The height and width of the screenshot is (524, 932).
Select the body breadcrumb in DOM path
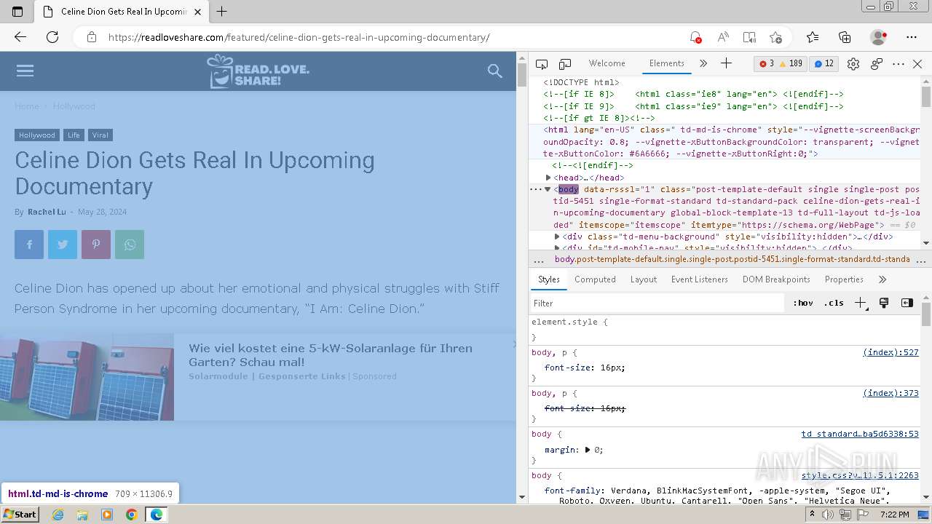pyautogui.click(x=732, y=259)
